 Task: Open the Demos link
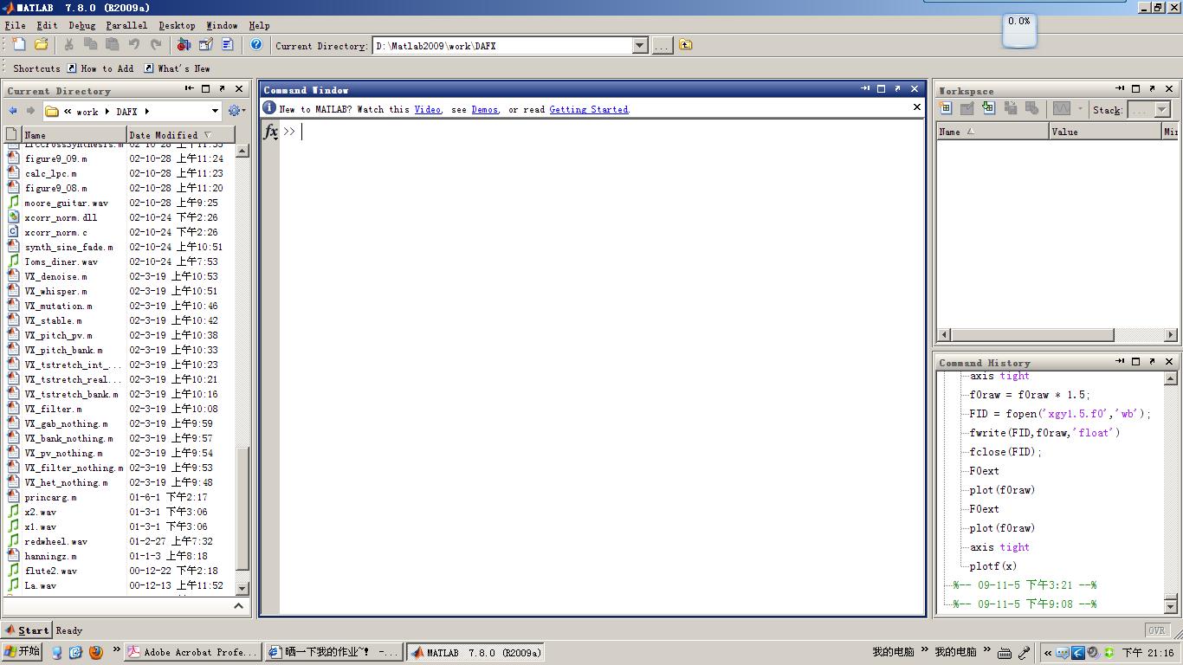pos(485,109)
